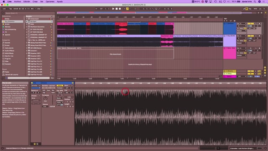Click the Live application menu
The image size is (268, 151).
tap(9, 2)
